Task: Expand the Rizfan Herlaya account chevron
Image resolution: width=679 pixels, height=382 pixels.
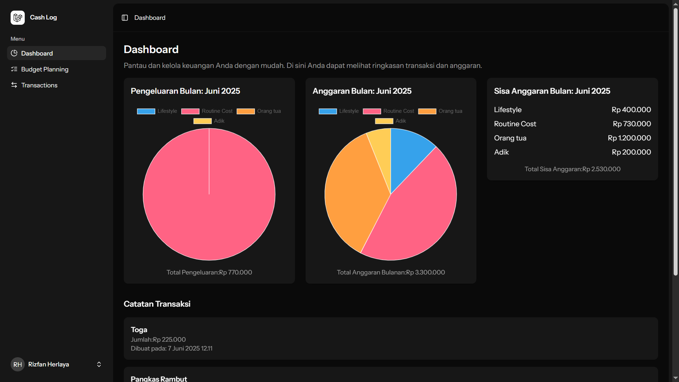Action: tap(99, 364)
